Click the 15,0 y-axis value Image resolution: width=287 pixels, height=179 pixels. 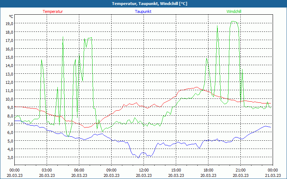(x=9, y=57)
